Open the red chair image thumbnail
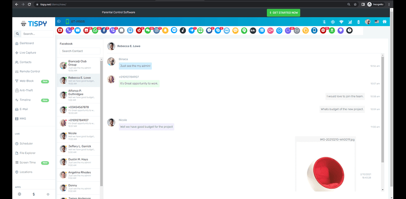This screenshot has width=406, height=199. coord(326,167)
